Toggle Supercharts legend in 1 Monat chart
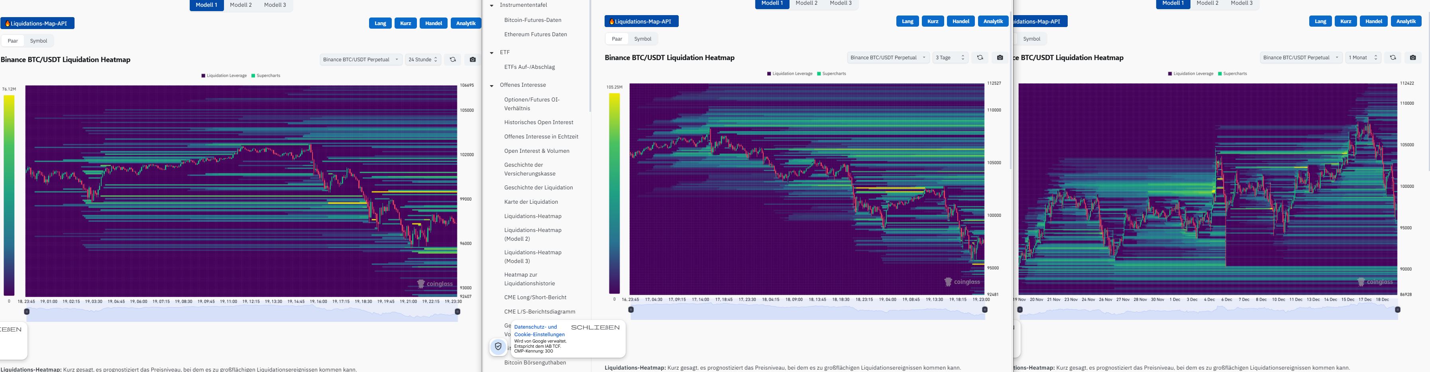 (x=1232, y=73)
